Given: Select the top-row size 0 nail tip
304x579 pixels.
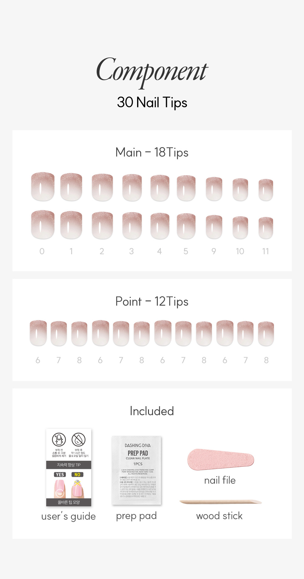Looking at the screenshot, I should point(43,187).
